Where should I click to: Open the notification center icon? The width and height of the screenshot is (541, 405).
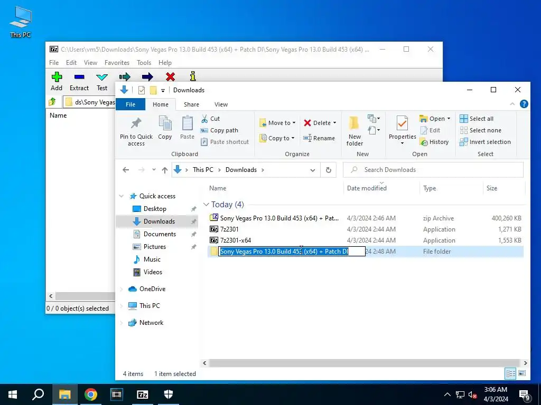tap(525, 394)
